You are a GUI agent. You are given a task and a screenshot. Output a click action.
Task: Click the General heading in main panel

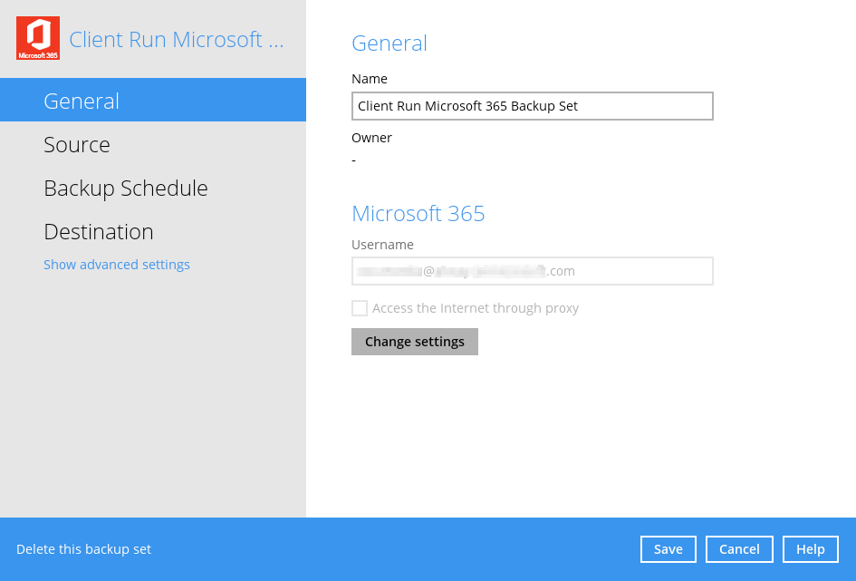[x=389, y=43]
